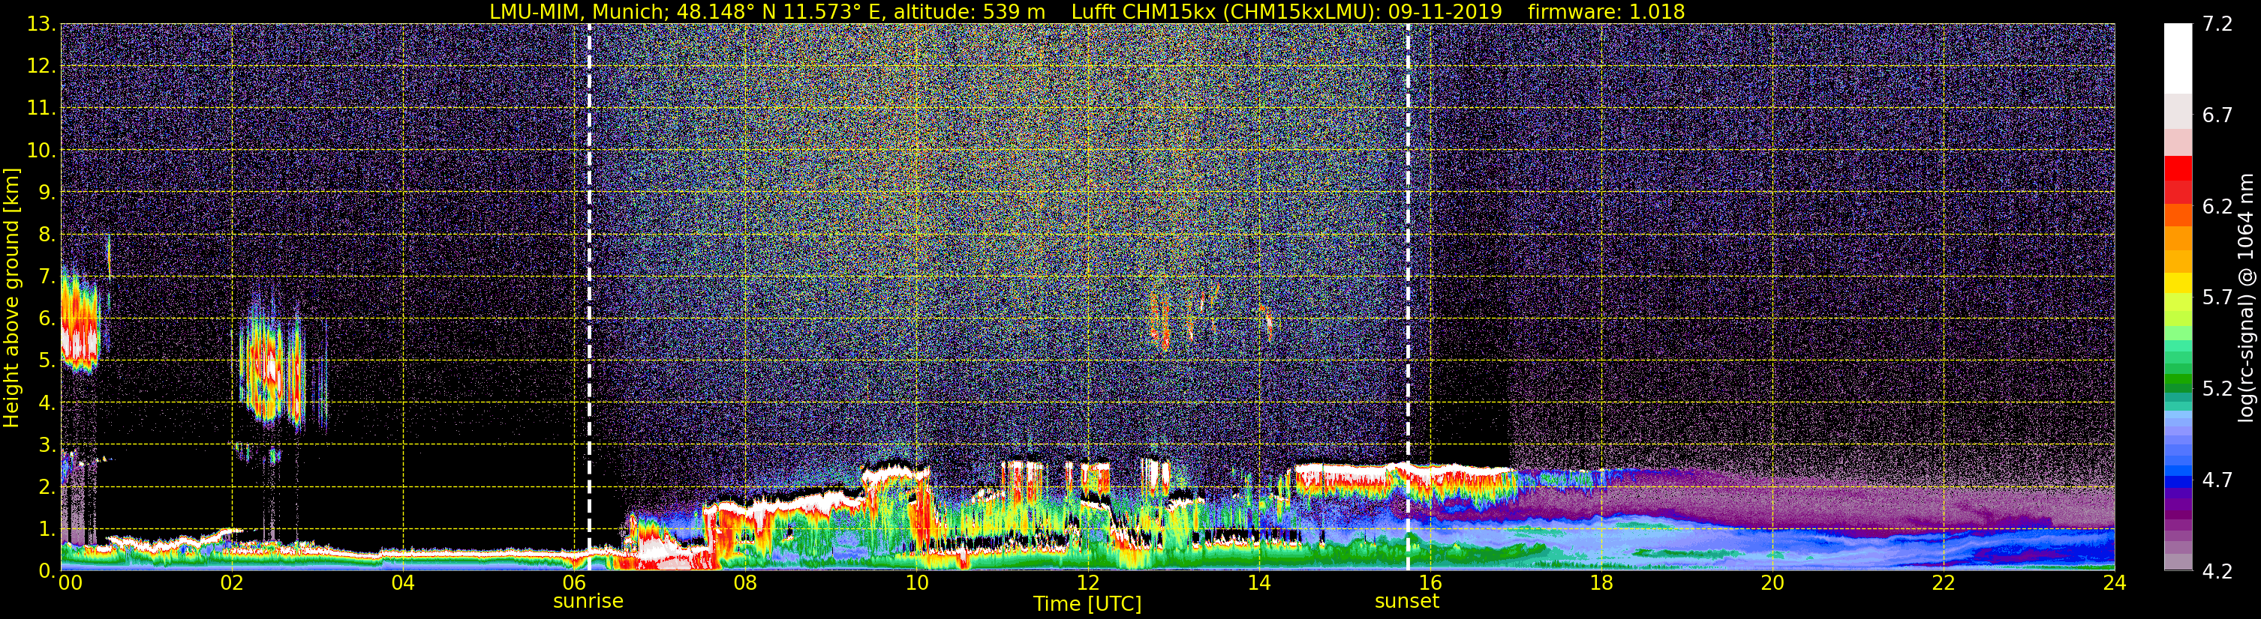Click colorbar value '6.7'
Viewport: 2261px width, 619px height.
tap(2217, 115)
